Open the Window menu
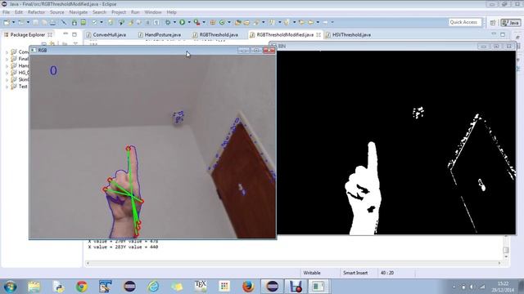This screenshot has height=294, width=524. point(153,12)
